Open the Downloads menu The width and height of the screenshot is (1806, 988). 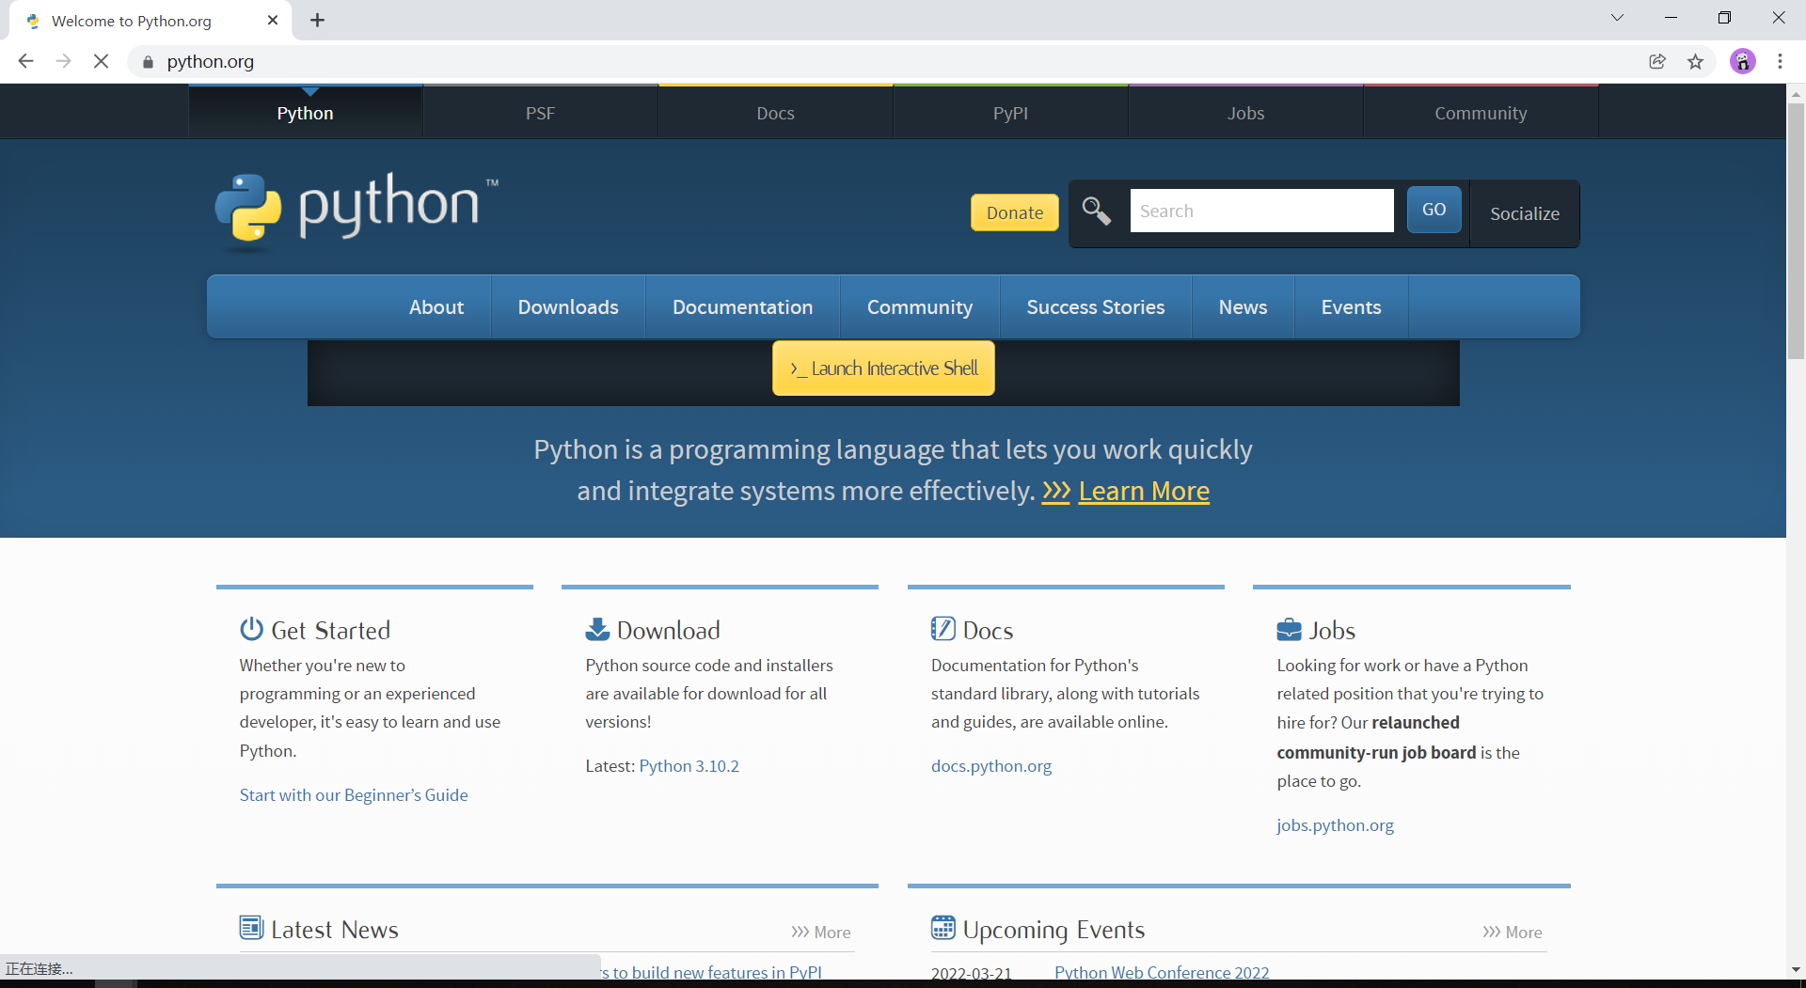568,306
